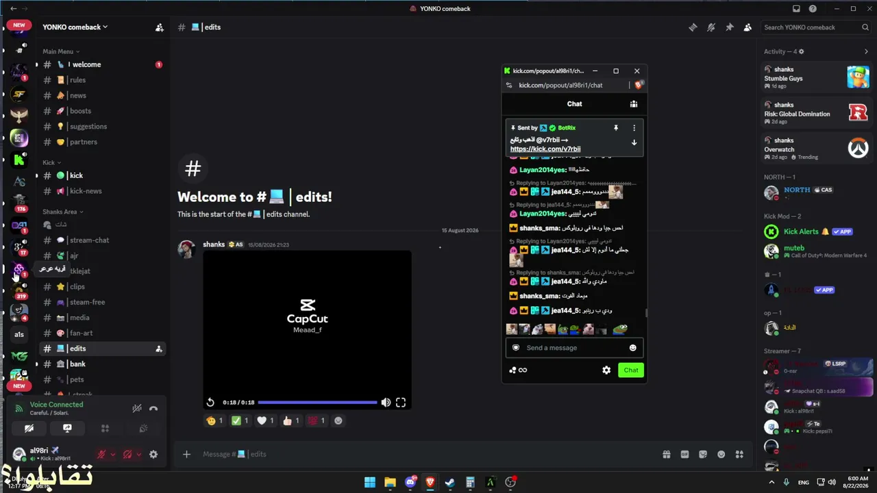Image resolution: width=877 pixels, height=493 pixels.
Task: Open pinned messages in edits channel
Action: click(x=729, y=27)
